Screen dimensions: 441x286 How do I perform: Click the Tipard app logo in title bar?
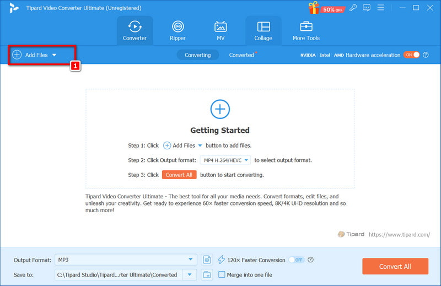click(14, 8)
